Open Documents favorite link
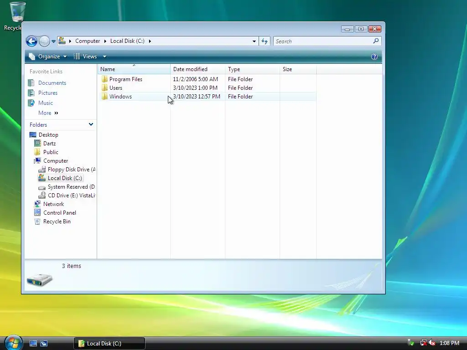 pos(52,83)
